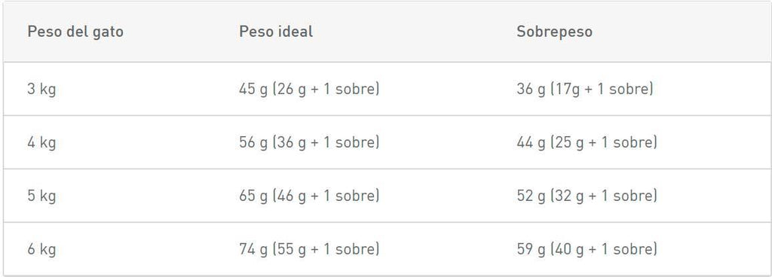
Task: Click the 'Sobrepeso' column header
Action: [554, 32]
